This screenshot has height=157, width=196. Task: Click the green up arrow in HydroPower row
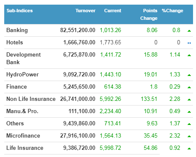tap(189, 75)
